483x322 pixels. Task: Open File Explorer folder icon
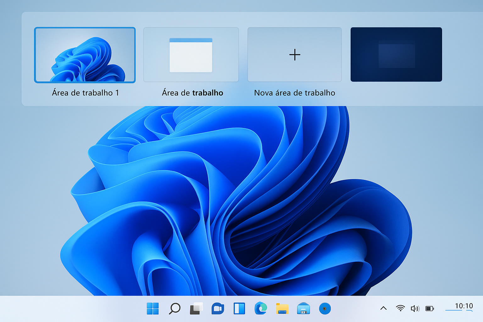pyautogui.click(x=282, y=308)
